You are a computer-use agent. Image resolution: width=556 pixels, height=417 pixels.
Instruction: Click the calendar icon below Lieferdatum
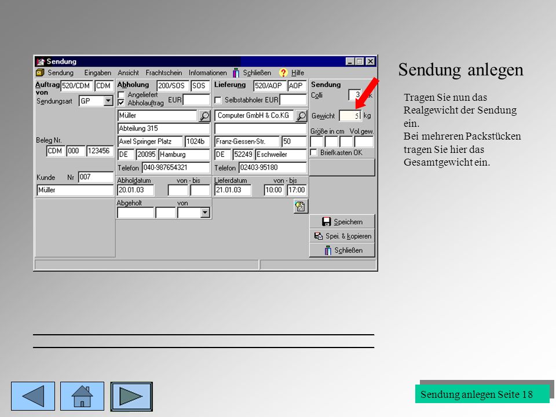point(301,206)
